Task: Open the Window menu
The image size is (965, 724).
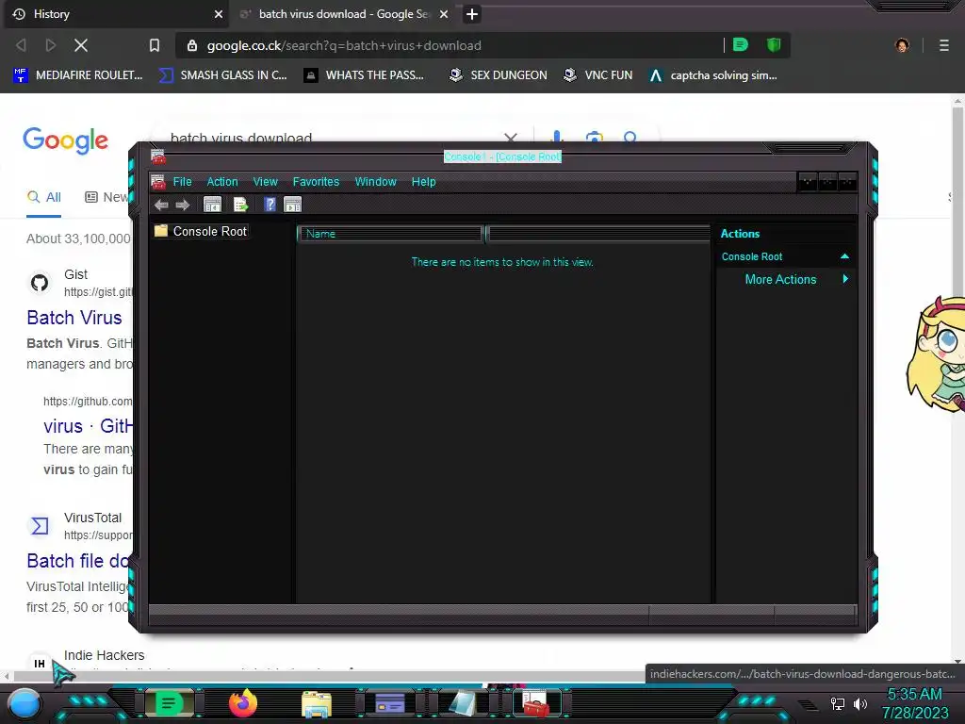Action: pos(375,182)
